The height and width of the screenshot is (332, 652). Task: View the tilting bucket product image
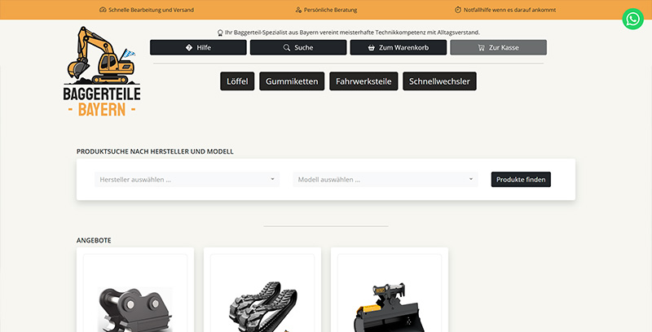click(389, 305)
